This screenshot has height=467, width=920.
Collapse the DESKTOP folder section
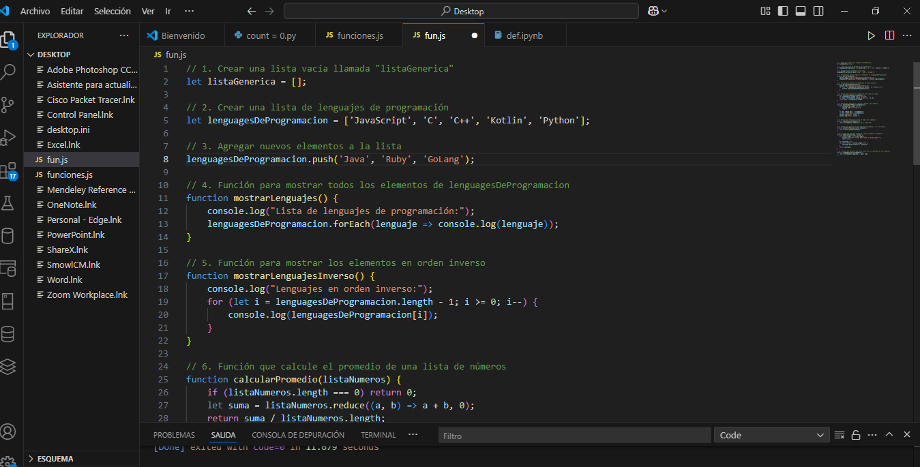[x=82, y=55]
